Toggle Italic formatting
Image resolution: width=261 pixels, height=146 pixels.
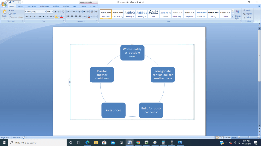tap(30, 17)
